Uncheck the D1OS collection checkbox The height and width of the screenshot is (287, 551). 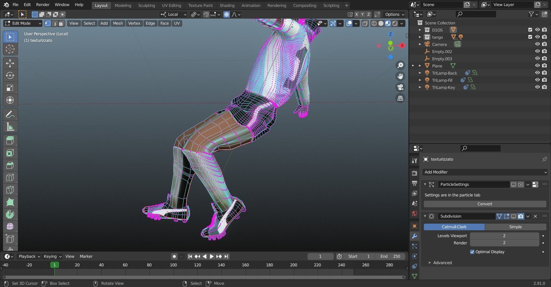click(x=530, y=30)
